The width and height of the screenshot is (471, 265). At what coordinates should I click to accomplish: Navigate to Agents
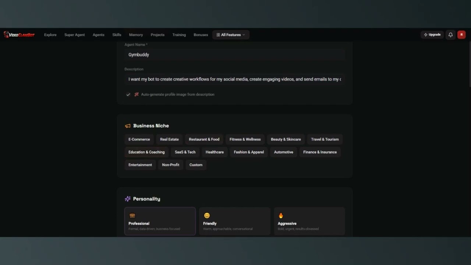99,35
